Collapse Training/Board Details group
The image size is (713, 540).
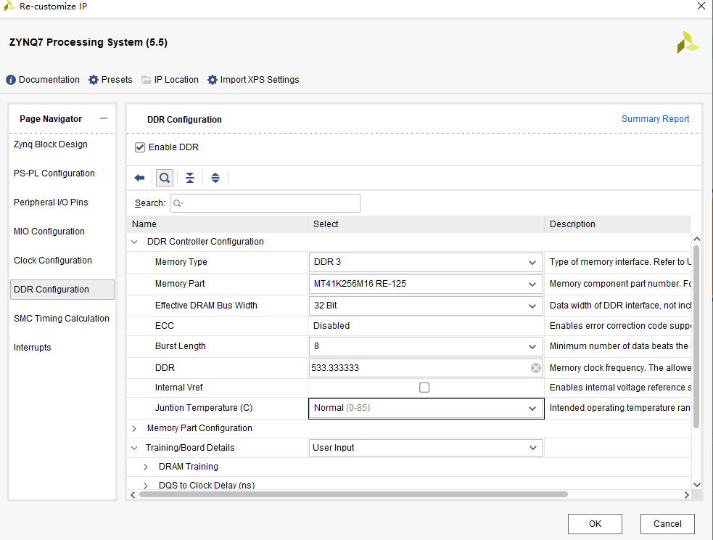click(x=134, y=448)
